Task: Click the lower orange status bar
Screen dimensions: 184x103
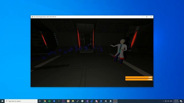Action: (x=139, y=80)
